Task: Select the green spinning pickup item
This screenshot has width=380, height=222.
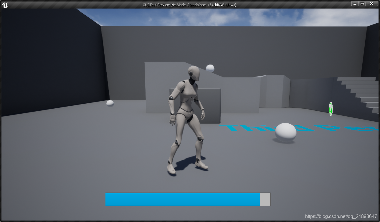Action: point(331,109)
